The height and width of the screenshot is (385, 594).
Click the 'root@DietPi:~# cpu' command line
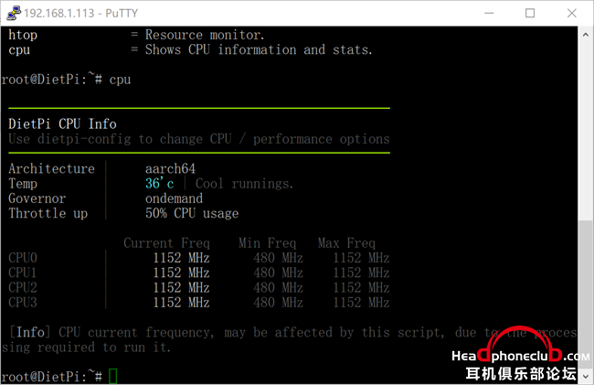(x=67, y=80)
